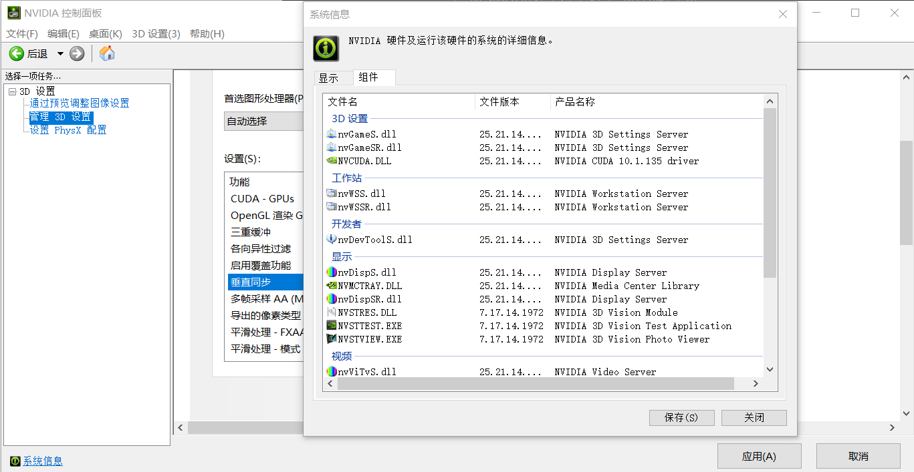This screenshot has width=914, height=472.
Task: Open the Home icon in toolbar
Action: point(107,53)
